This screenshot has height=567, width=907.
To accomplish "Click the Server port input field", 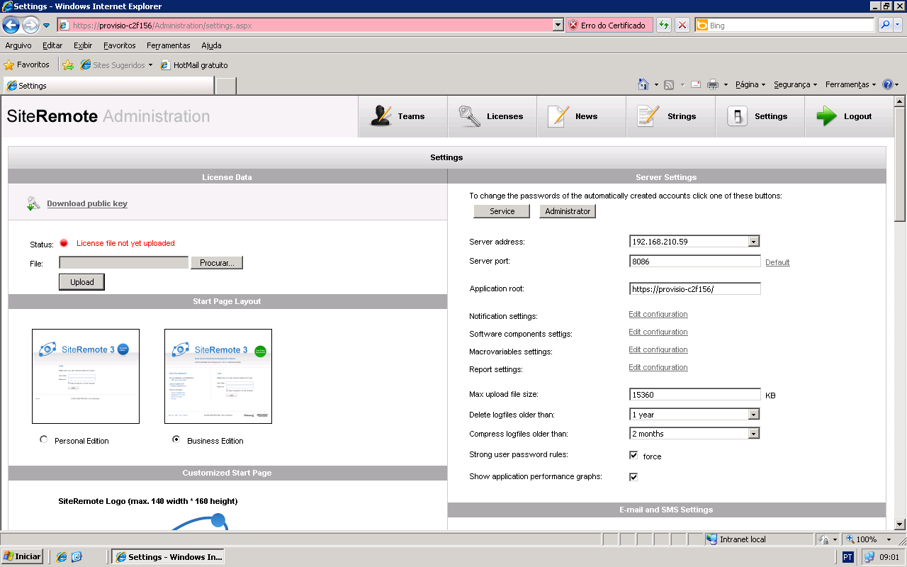I will tap(695, 262).
